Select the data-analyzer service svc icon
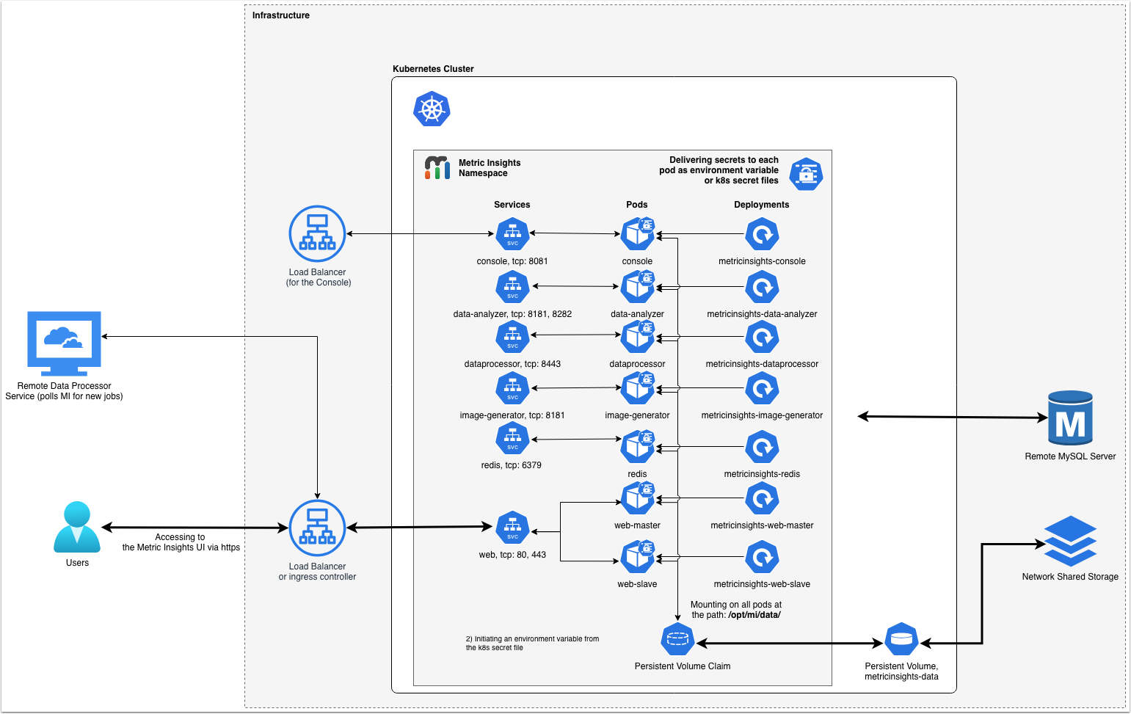The width and height of the screenshot is (1131, 714). pyautogui.click(x=512, y=287)
